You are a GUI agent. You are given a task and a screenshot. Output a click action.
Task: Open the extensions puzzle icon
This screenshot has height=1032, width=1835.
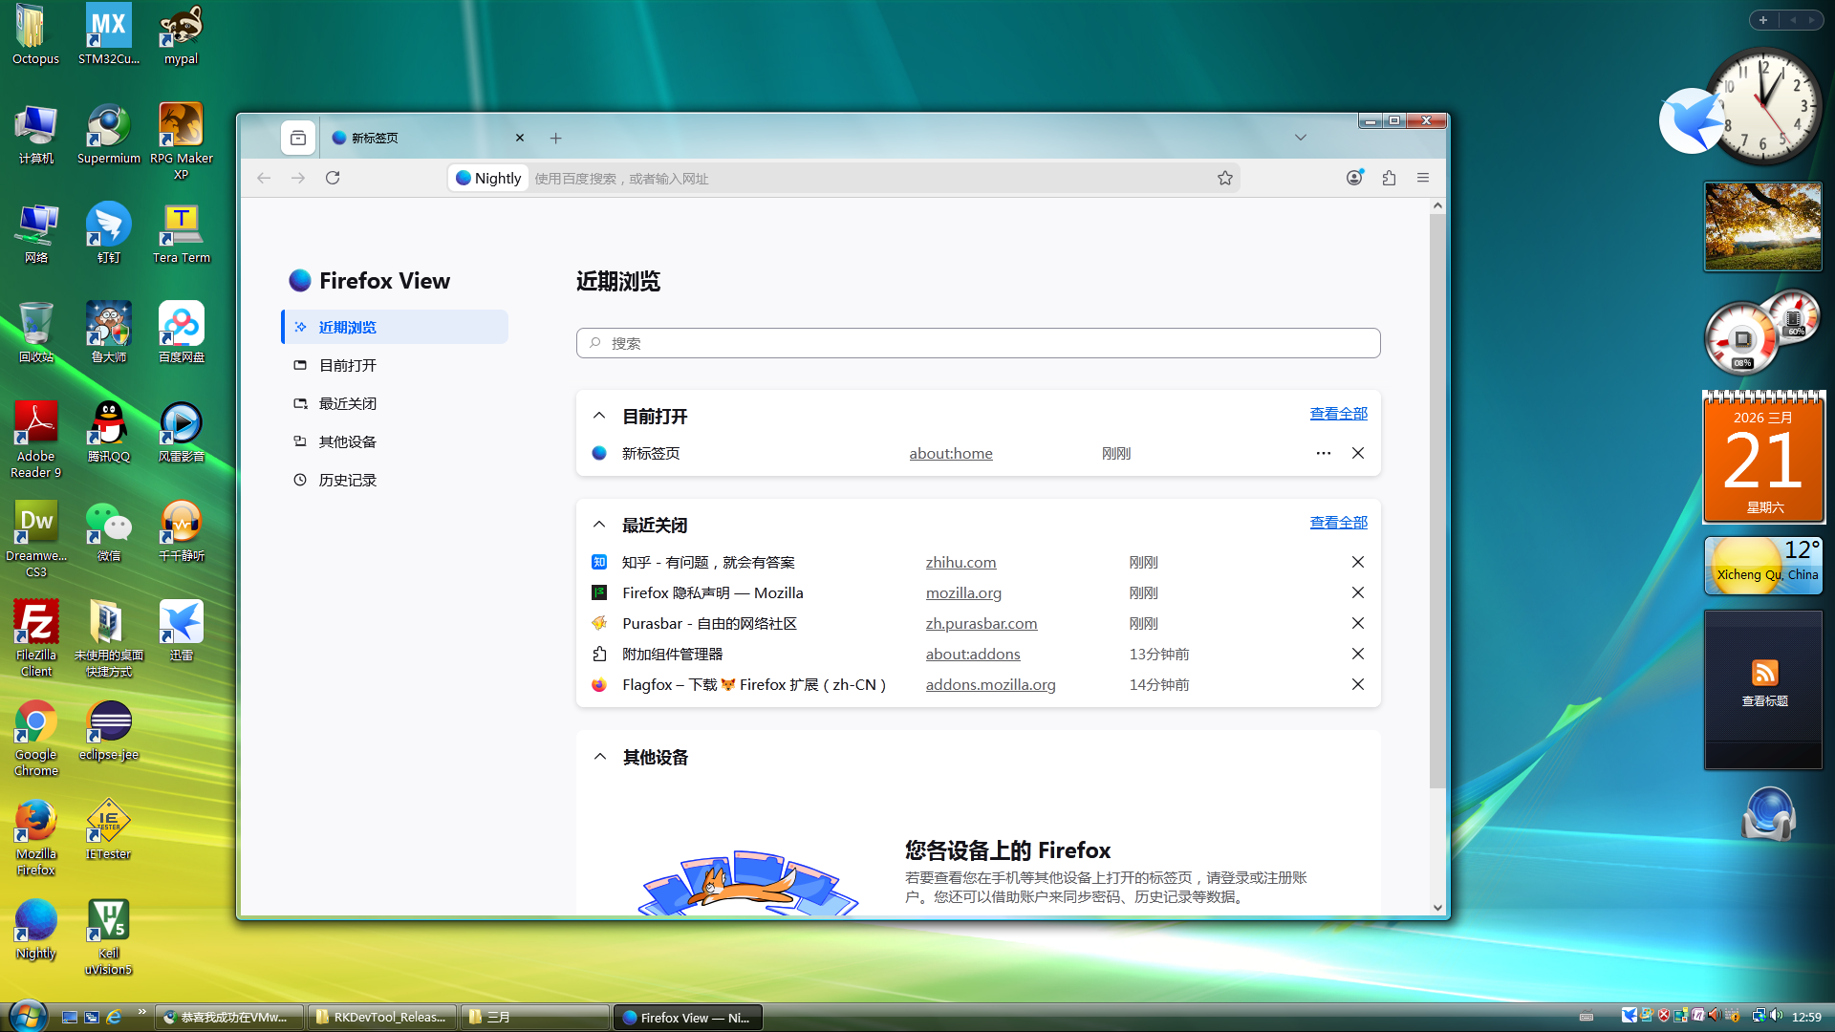coord(1389,178)
